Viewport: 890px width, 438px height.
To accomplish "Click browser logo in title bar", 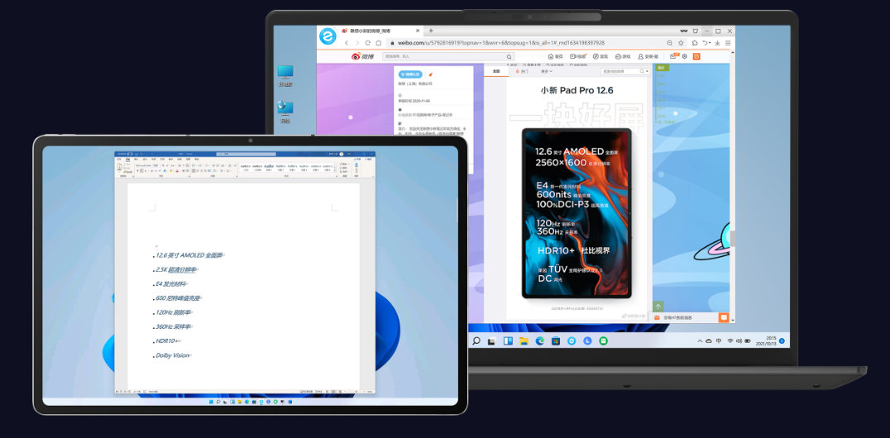I will click(328, 36).
